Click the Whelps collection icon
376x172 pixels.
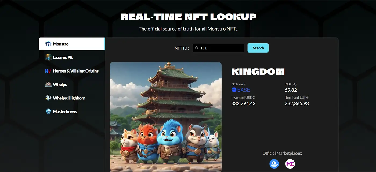point(48,84)
